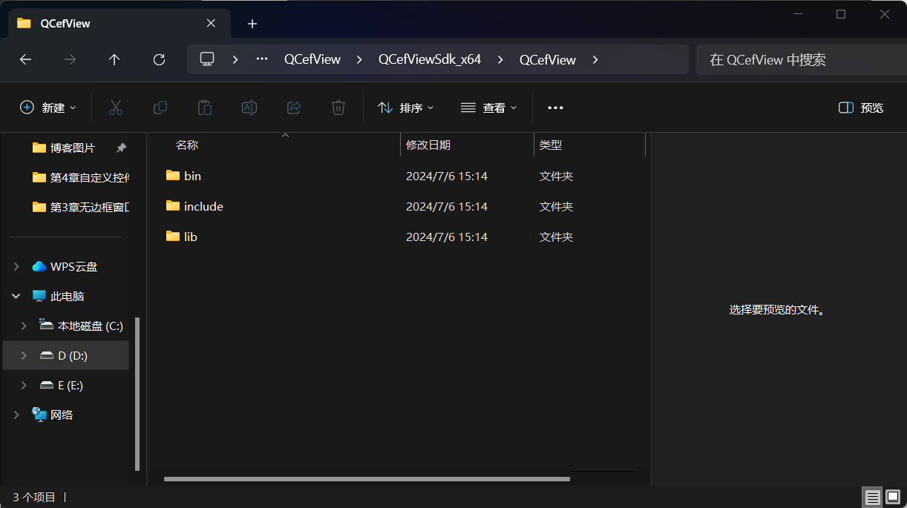Image resolution: width=907 pixels, height=508 pixels.
Task: Switch to details view in status bar
Action: (x=873, y=497)
